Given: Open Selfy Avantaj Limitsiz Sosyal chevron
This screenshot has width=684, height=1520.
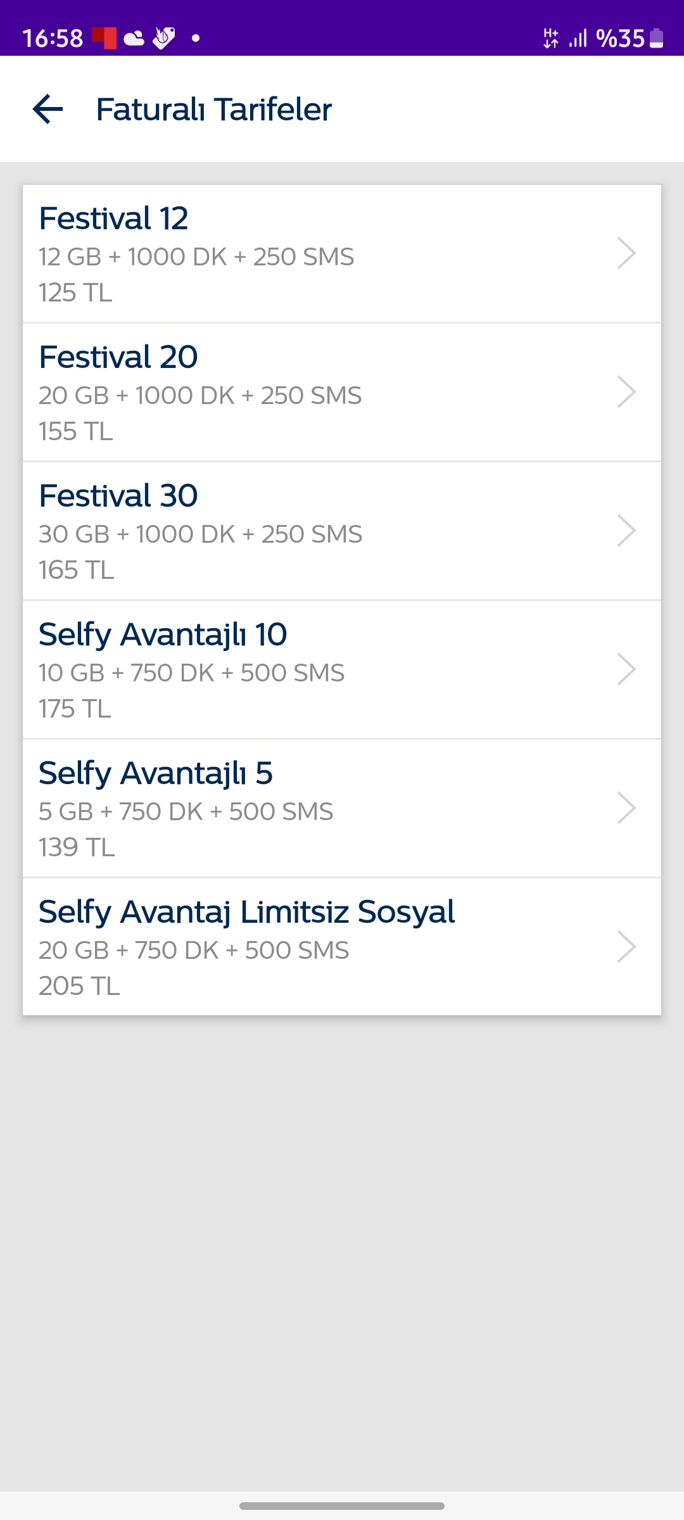Looking at the screenshot, I should click(x=626, y=947).
